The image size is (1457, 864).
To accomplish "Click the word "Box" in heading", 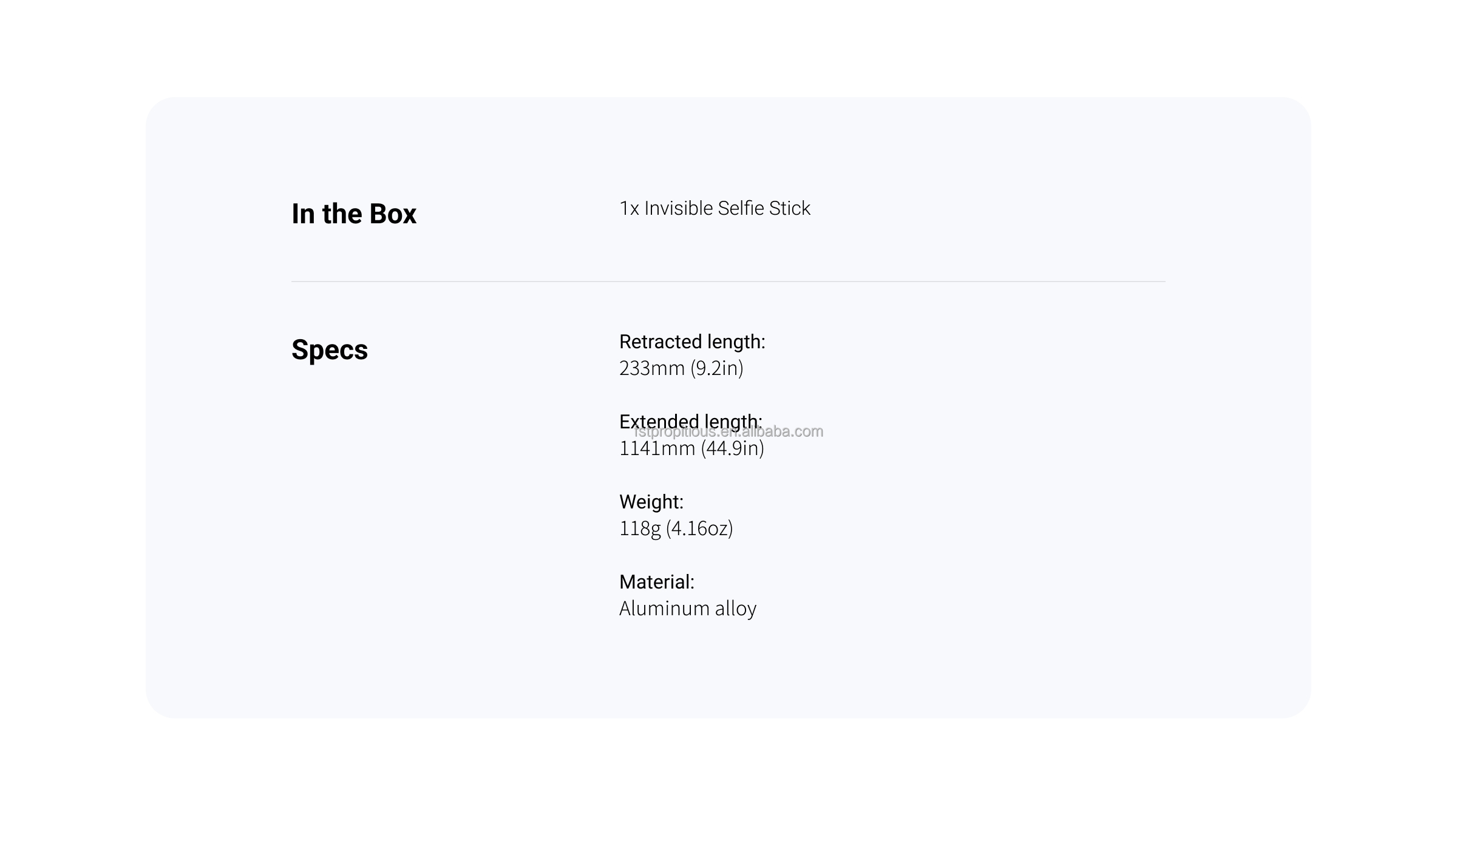I will (x=393, y=214).
